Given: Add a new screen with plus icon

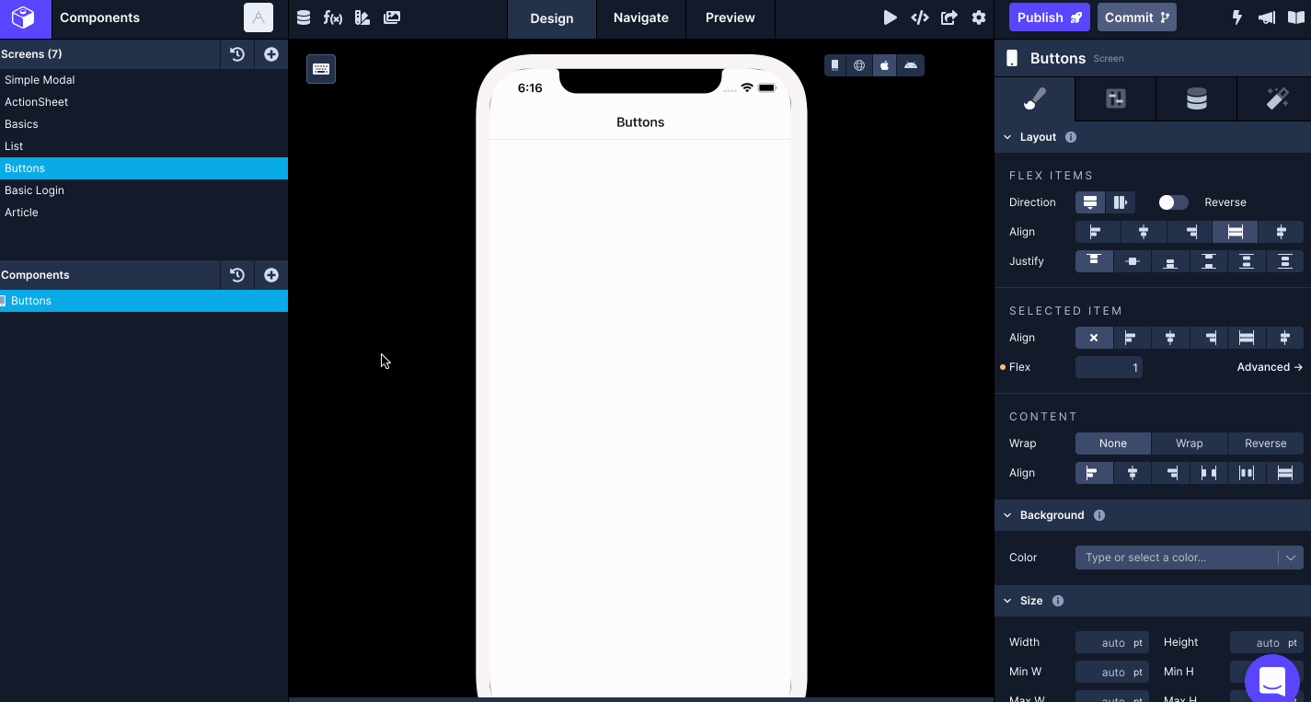Looking at the screenshot, I should pyautogui.click(x=271, y=54).
